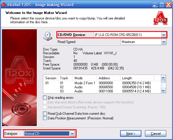Open the Read Speed dropdown arrow
Screen dimensions: 173x140
point(164,42)
